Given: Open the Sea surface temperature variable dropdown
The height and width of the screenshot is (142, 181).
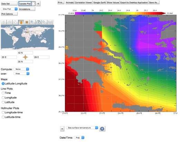Looking at the screenshot, I should pos(82,128).
